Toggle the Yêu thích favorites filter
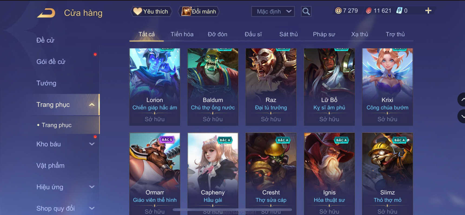This screenshot has width=465, height=215. (151, 11)
